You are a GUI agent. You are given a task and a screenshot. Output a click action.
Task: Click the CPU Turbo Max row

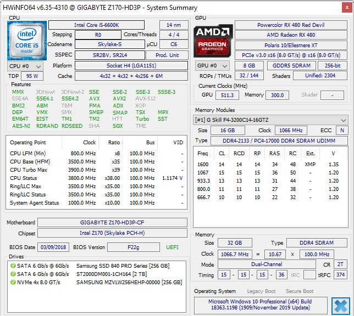tap(96, 170)
